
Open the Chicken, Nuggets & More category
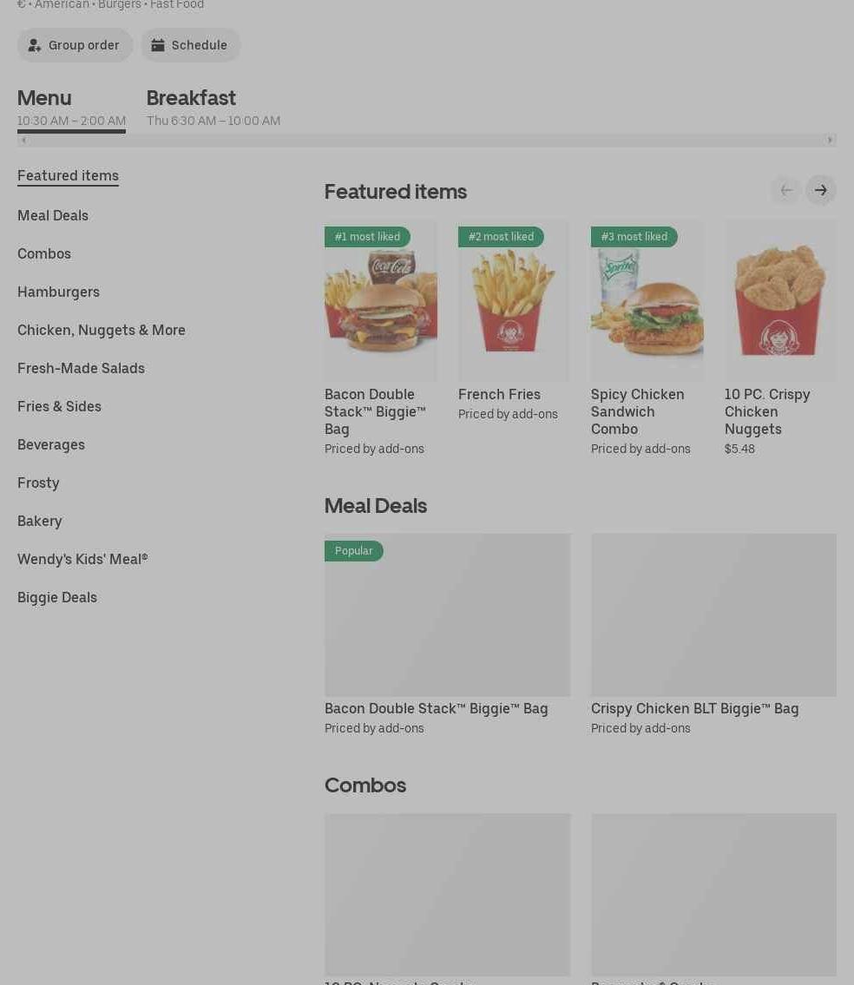point(102,331)
